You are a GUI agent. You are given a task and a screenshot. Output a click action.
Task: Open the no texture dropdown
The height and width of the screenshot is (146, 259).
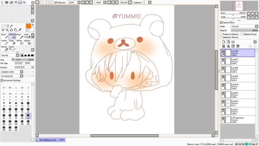click(21, 76)
